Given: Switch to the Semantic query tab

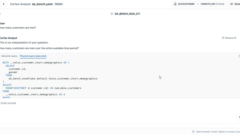Looking at the screenshot, I should click(9, 56).
